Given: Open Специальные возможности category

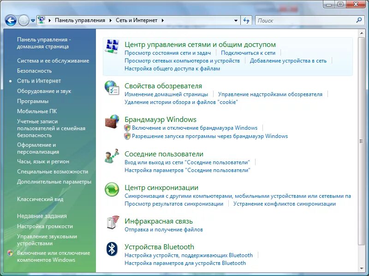Looking at the screenshot, I should 53,172.
